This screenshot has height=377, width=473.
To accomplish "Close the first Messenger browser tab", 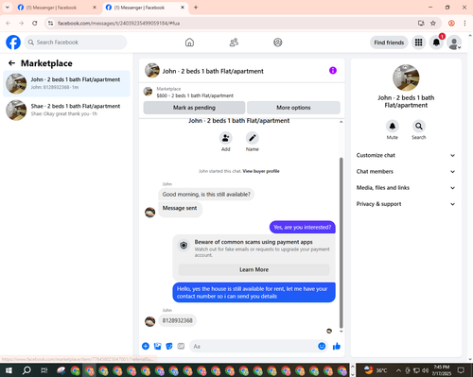I will tap(95, 8).
